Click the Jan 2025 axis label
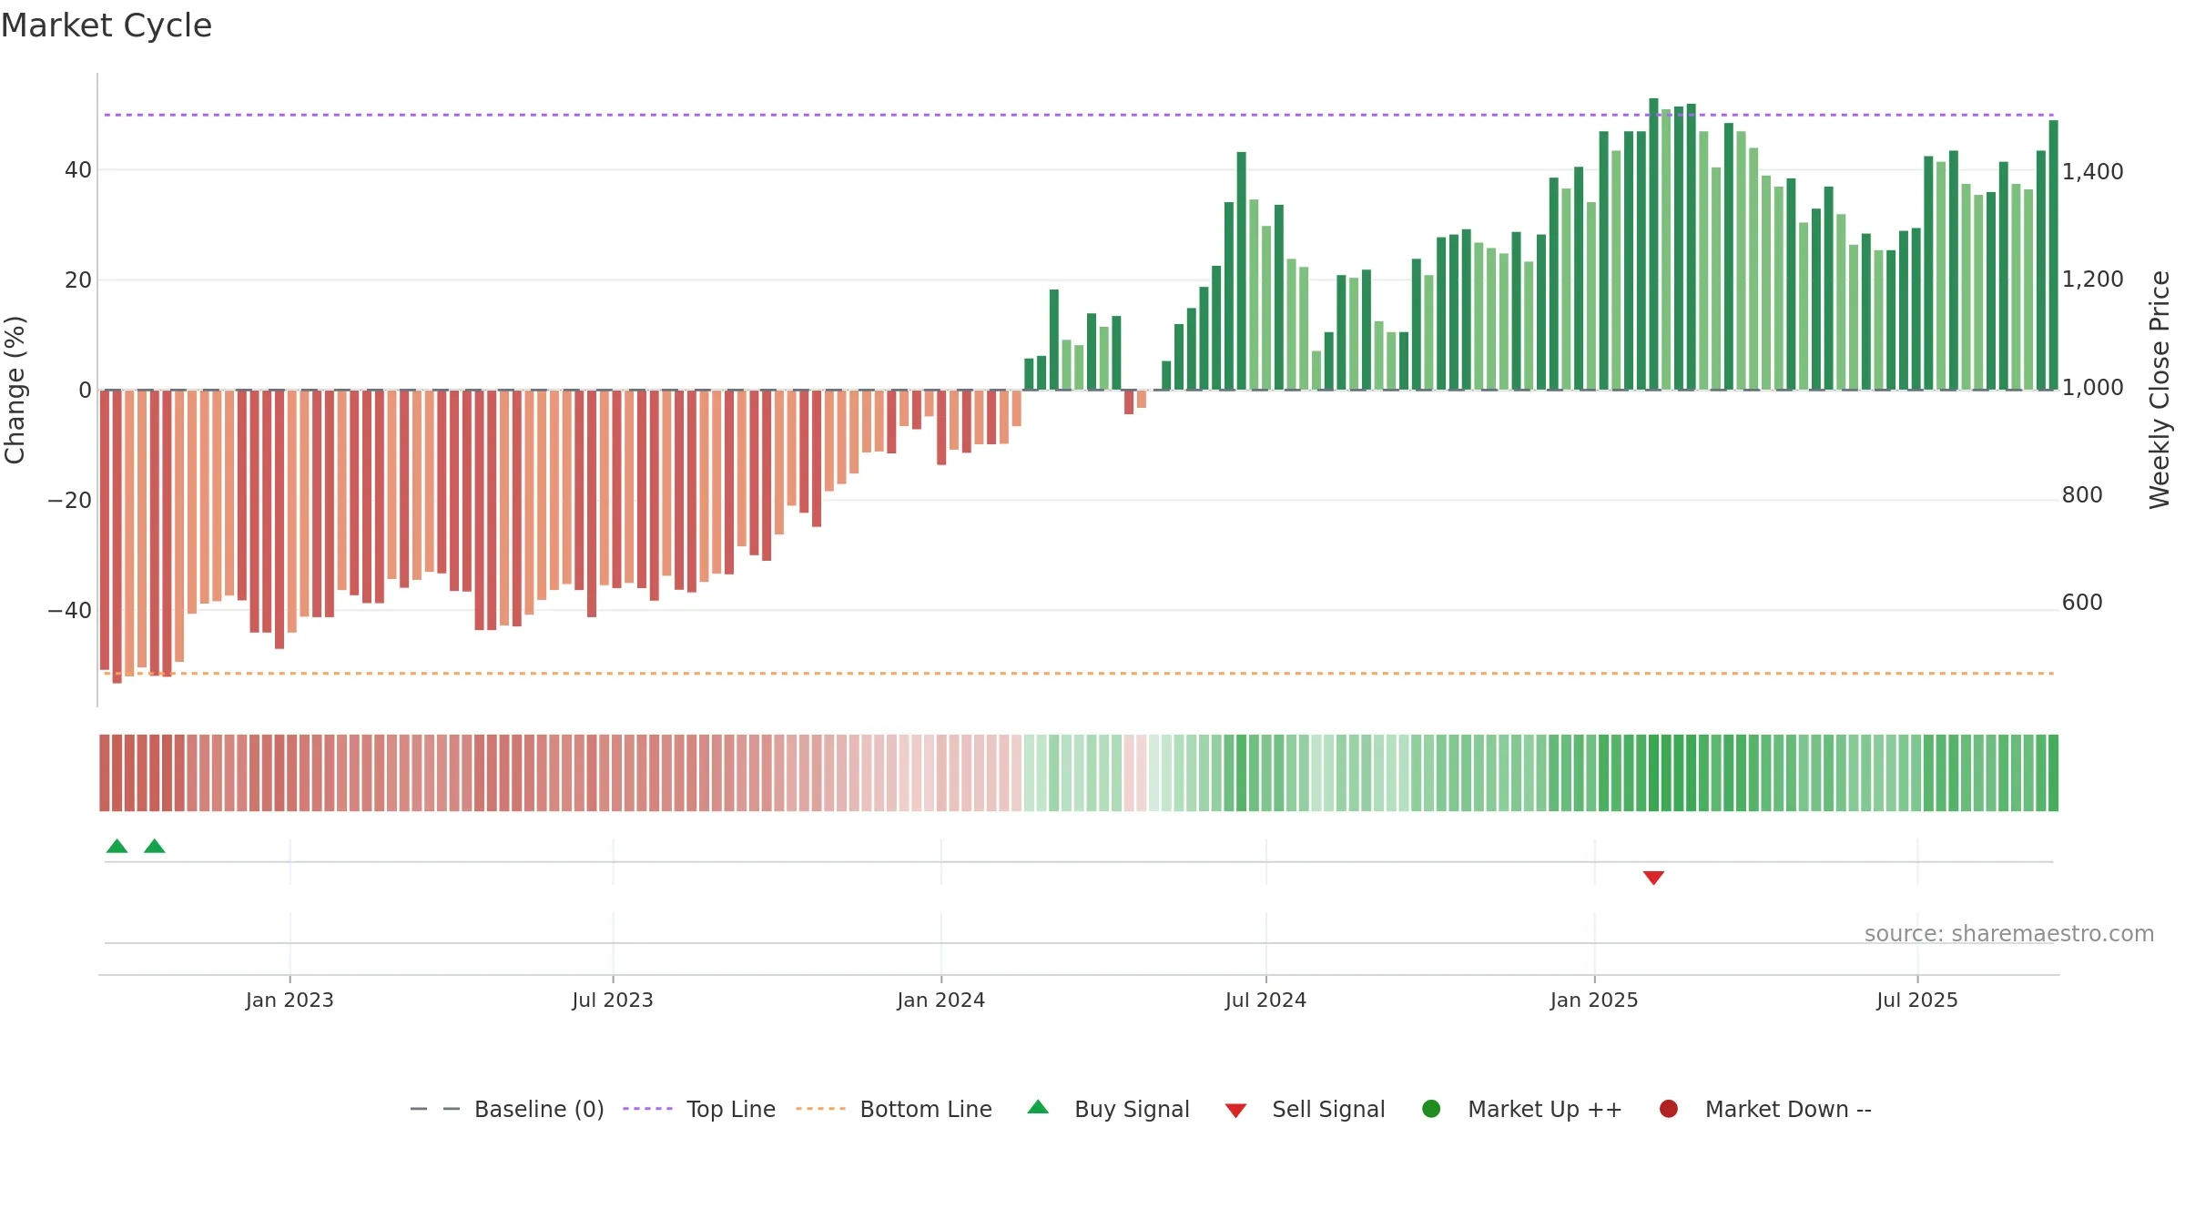This screenshot has width=2185, height=1229. 1594,1000
